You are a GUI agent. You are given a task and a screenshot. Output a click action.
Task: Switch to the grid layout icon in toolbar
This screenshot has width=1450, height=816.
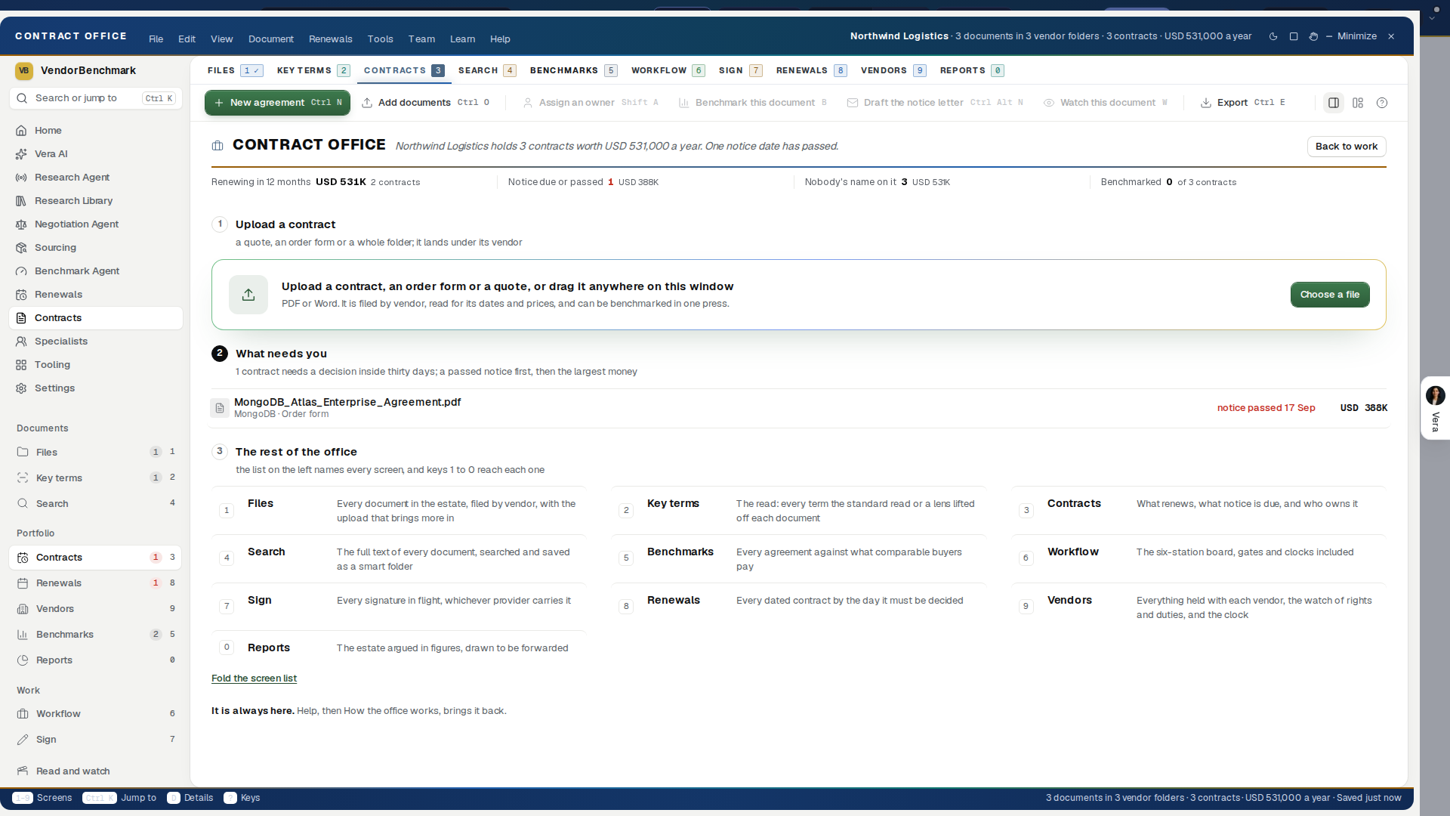pos(1358,103)
